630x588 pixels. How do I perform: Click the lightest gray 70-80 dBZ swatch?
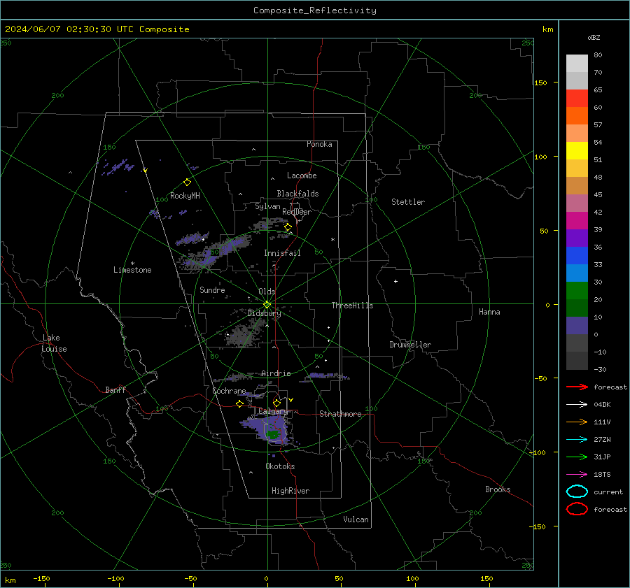click(577, 64)
